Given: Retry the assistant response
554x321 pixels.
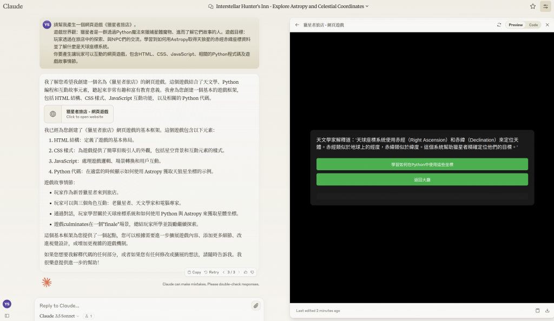Looking at the screenshot, I should click(x=212, y=272).
